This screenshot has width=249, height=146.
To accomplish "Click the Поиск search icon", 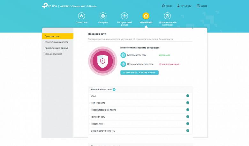I will [x=163, y=6].
